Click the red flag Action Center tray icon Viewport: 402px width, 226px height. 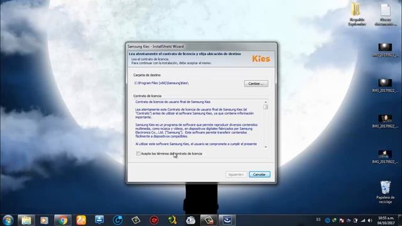pyautogui.click(x=342, y=220)
